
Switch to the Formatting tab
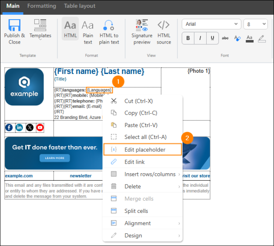[42, 6]
